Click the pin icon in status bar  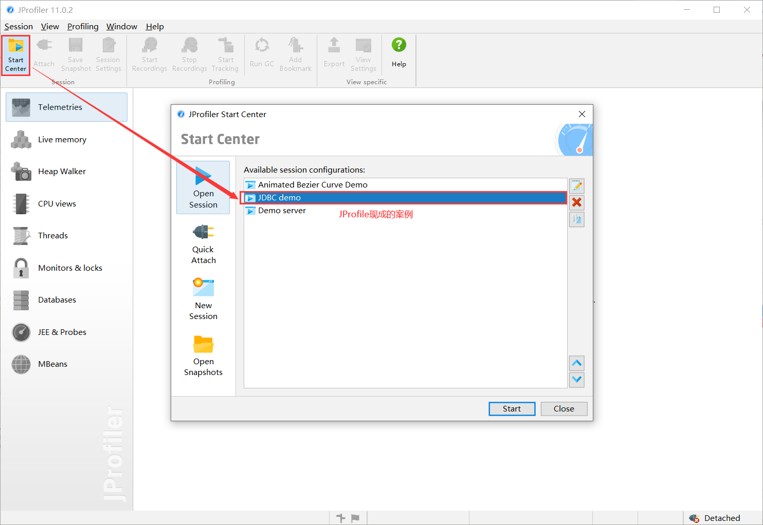pyautogui.click(x=340, y=518)
